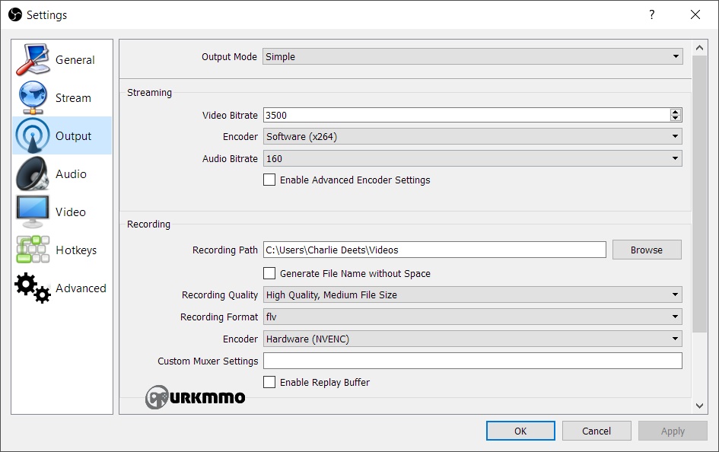Click Browse for recording path
Image resolution: width=719 pixels, height=452 pixels.
click(647, 250)
